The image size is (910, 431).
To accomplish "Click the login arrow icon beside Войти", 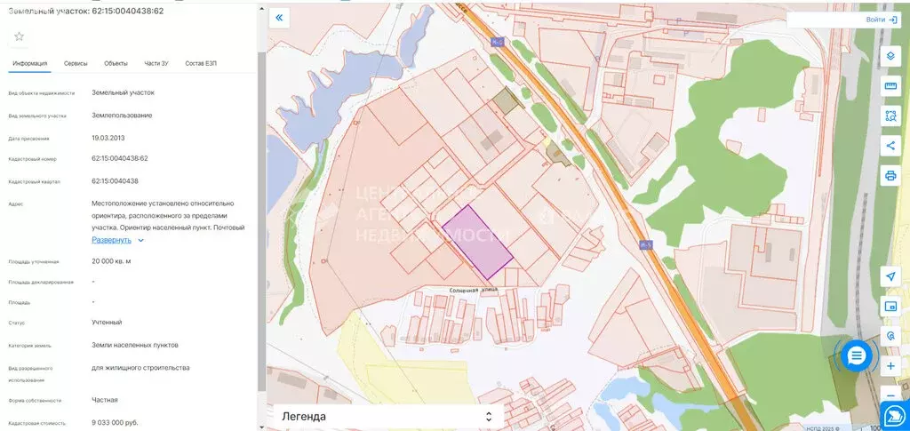I will click(x=892, y=20).
